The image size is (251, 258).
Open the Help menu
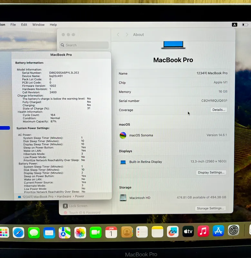point(53,25)
